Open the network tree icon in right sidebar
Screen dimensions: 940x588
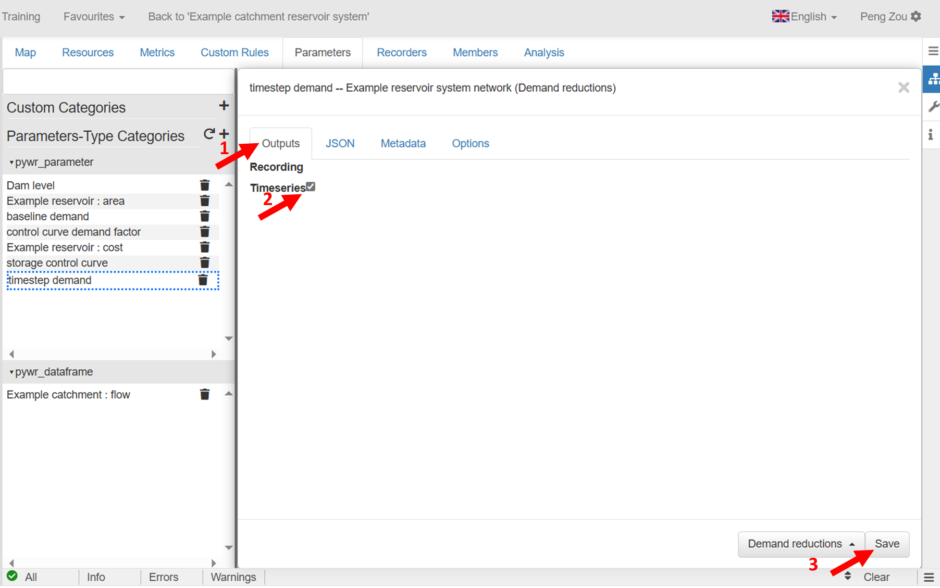[932, 80]
